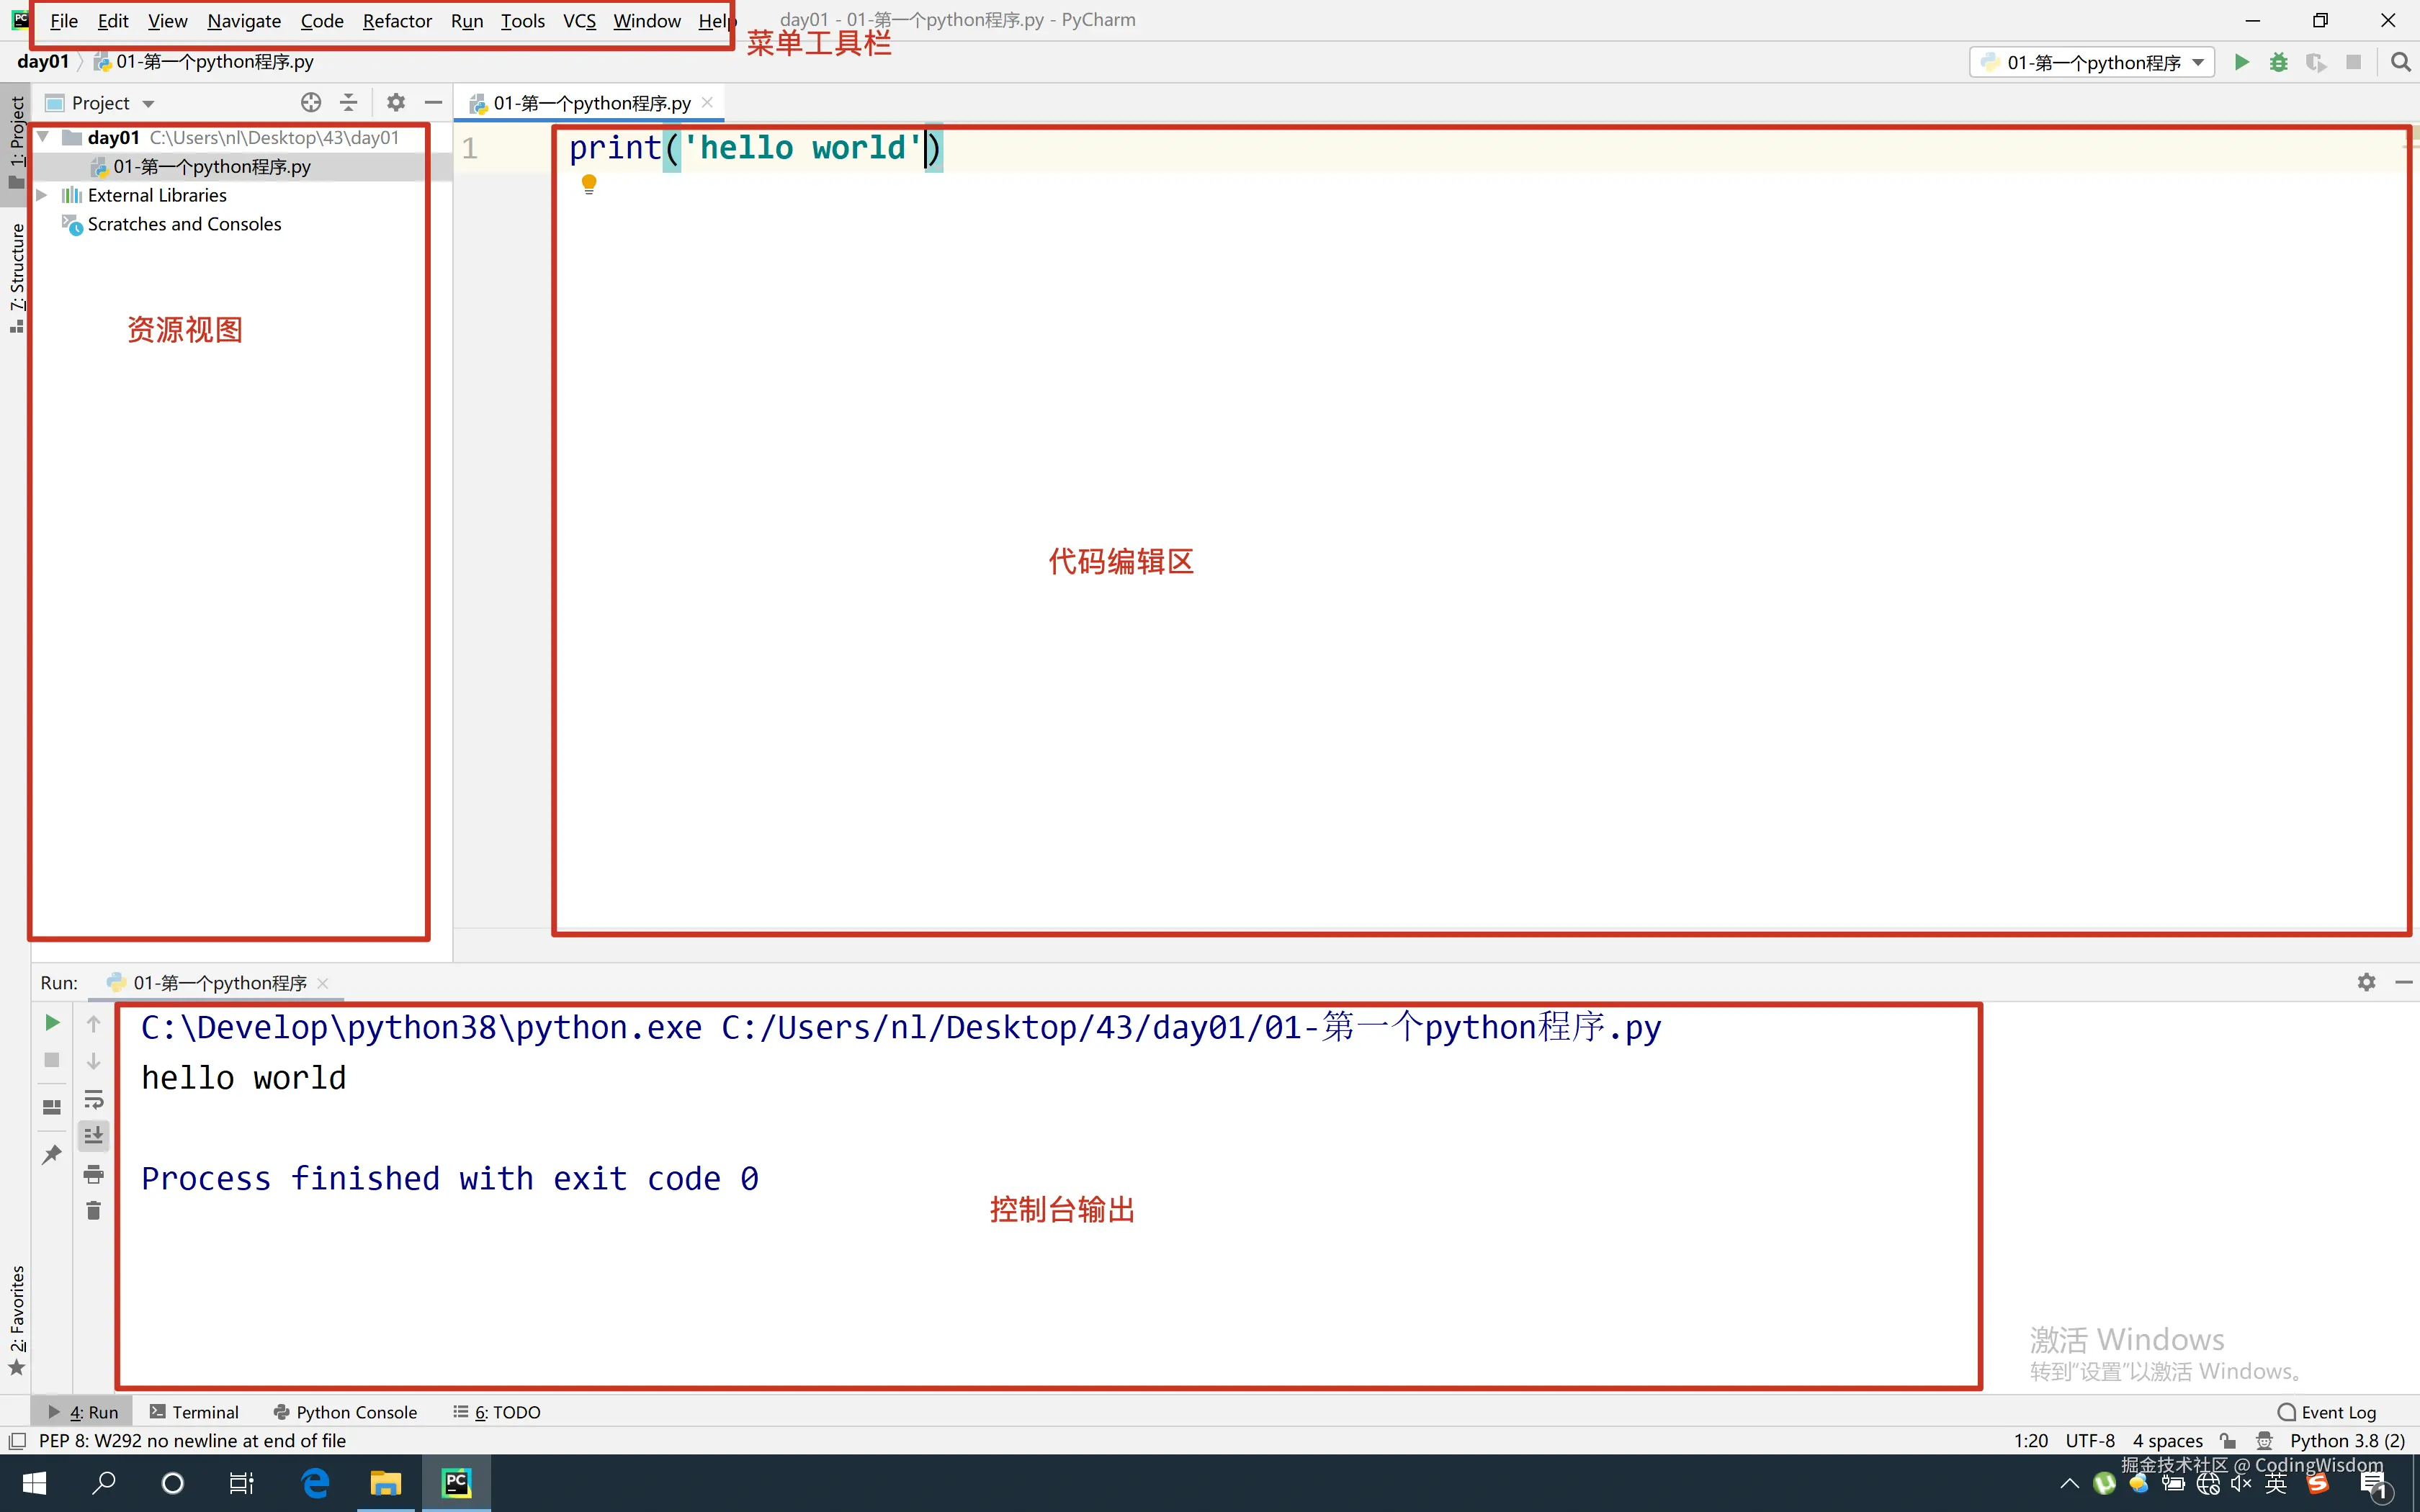Click the print icon in Run panel
Image resolution: width=2420 pixels, height=1512 pixels.
coord(93,1173)
